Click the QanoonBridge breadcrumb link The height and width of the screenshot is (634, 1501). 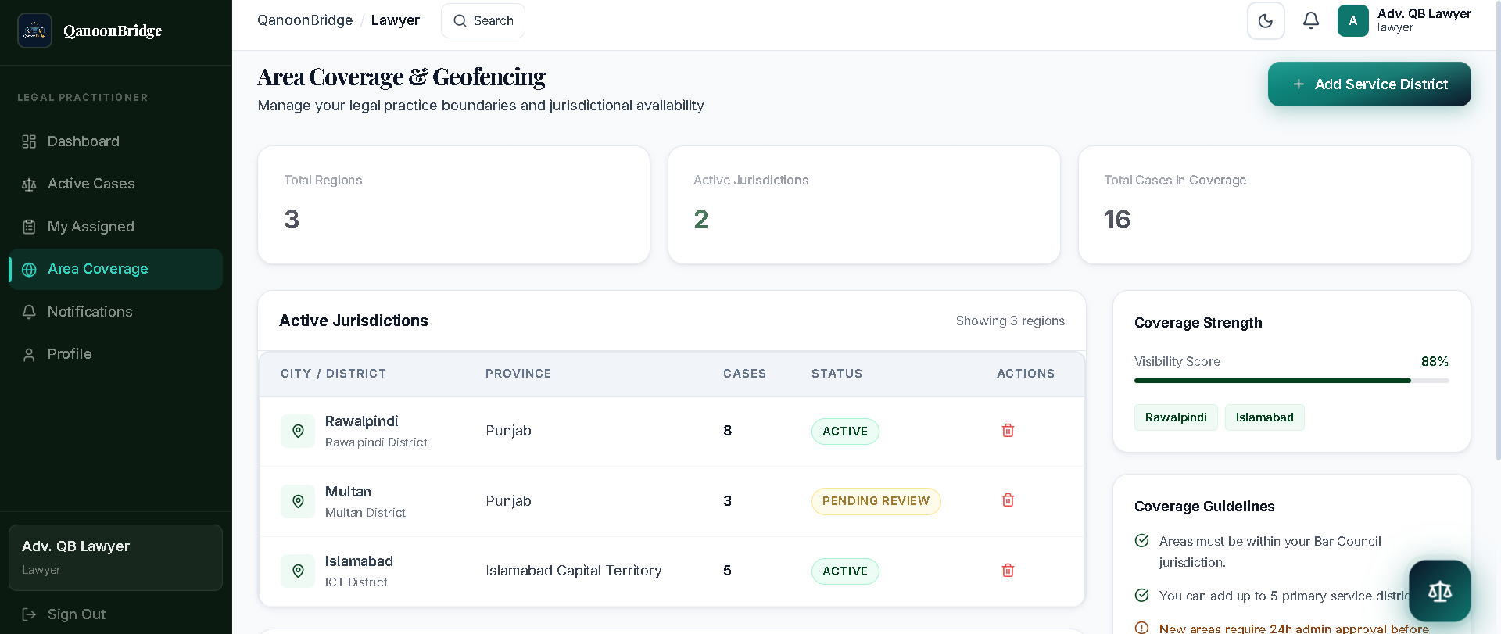pos(305,20)
